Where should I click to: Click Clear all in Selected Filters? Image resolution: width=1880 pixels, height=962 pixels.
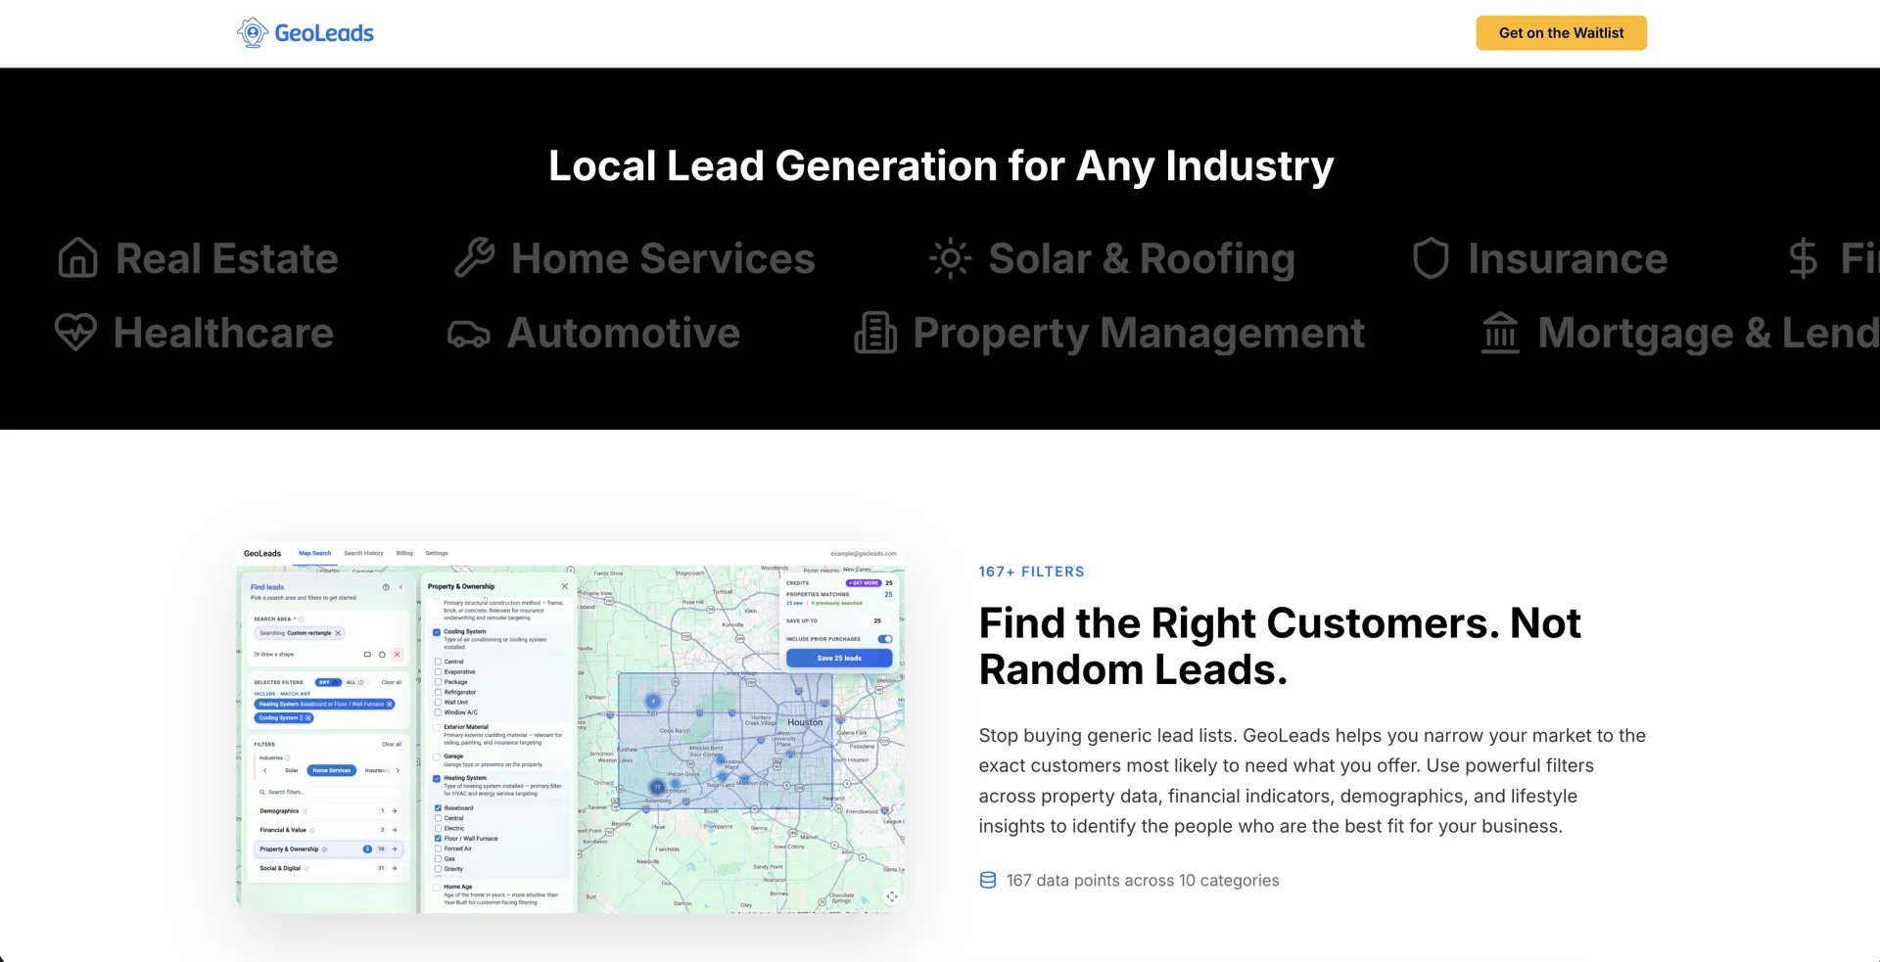[x=392, y=682]
